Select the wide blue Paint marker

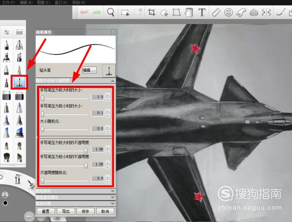[x=19, y=132]
